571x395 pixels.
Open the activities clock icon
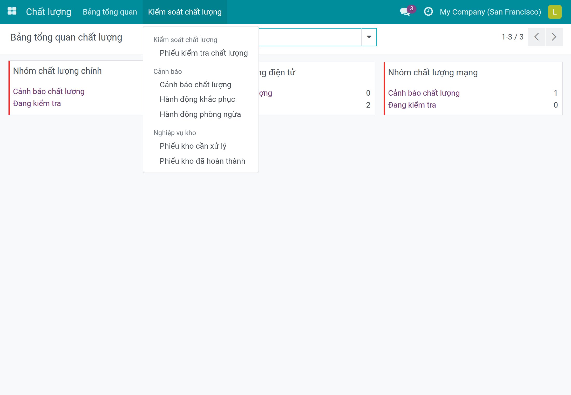tap(428, 12)
